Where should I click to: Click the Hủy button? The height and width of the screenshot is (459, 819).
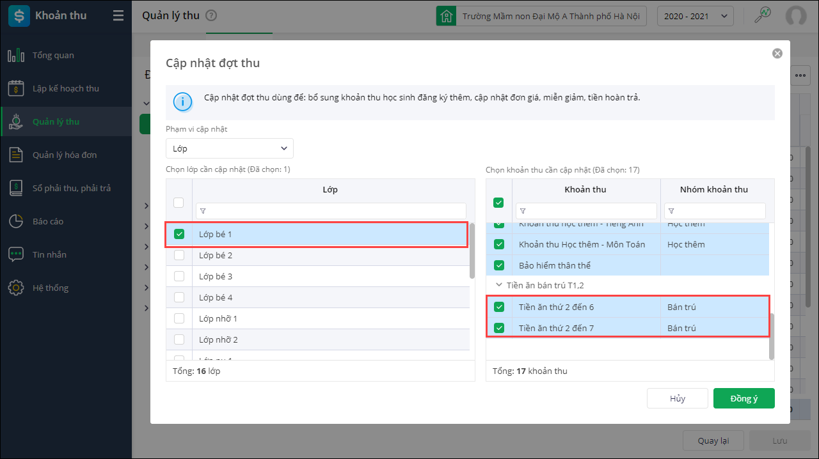tap(678, 398)
